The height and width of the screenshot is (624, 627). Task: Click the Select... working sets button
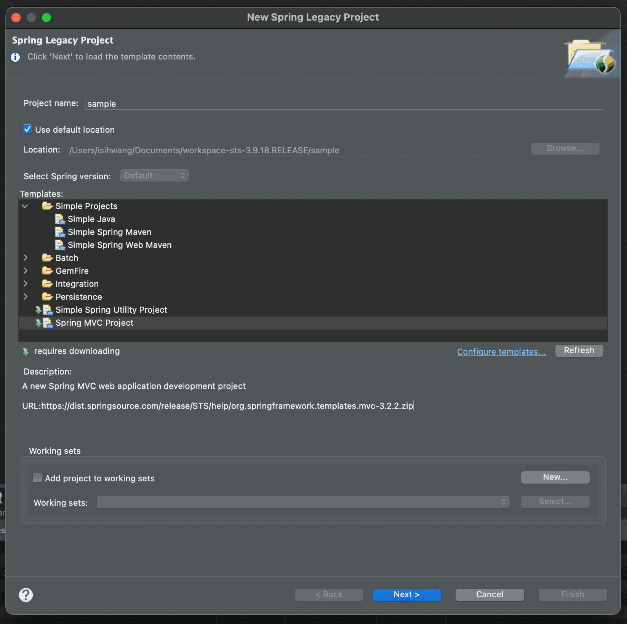tap(555, 502)
